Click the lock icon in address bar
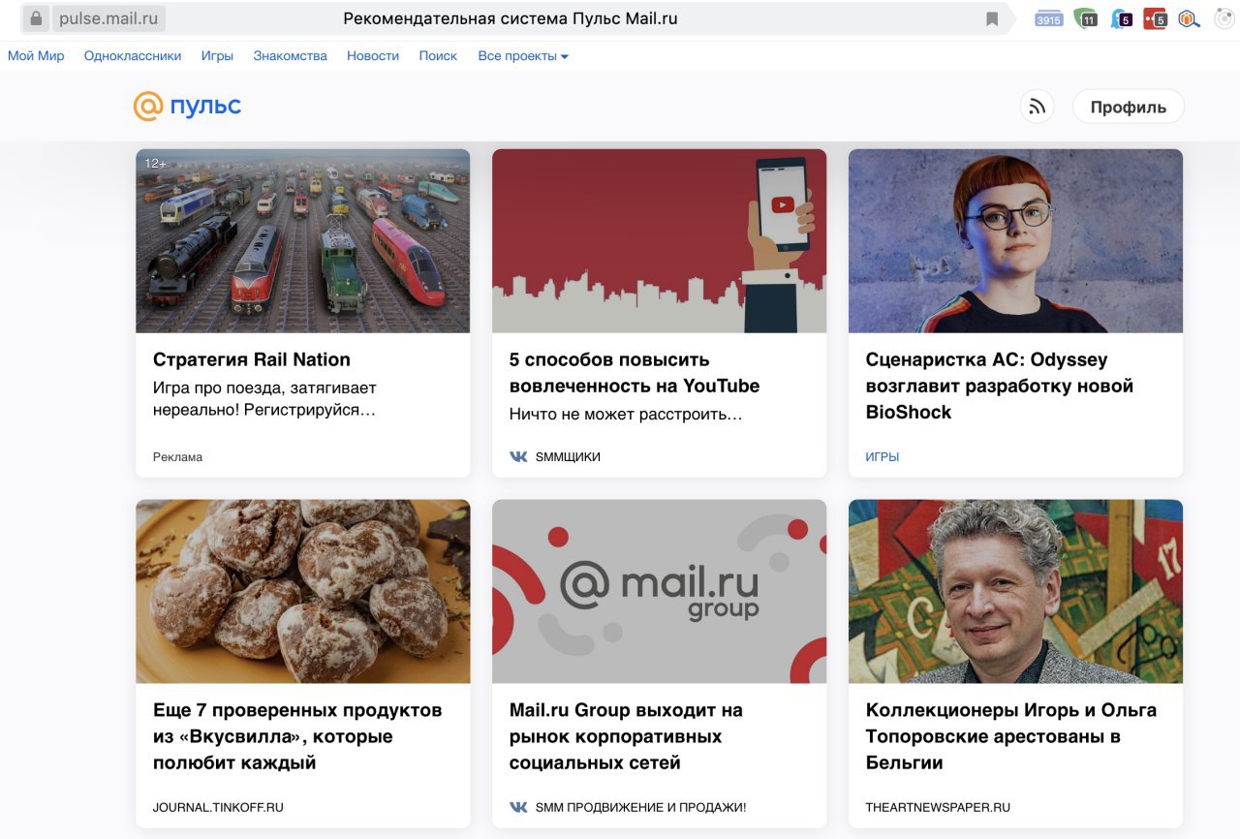1240x839 pixels. pos(36,18)
